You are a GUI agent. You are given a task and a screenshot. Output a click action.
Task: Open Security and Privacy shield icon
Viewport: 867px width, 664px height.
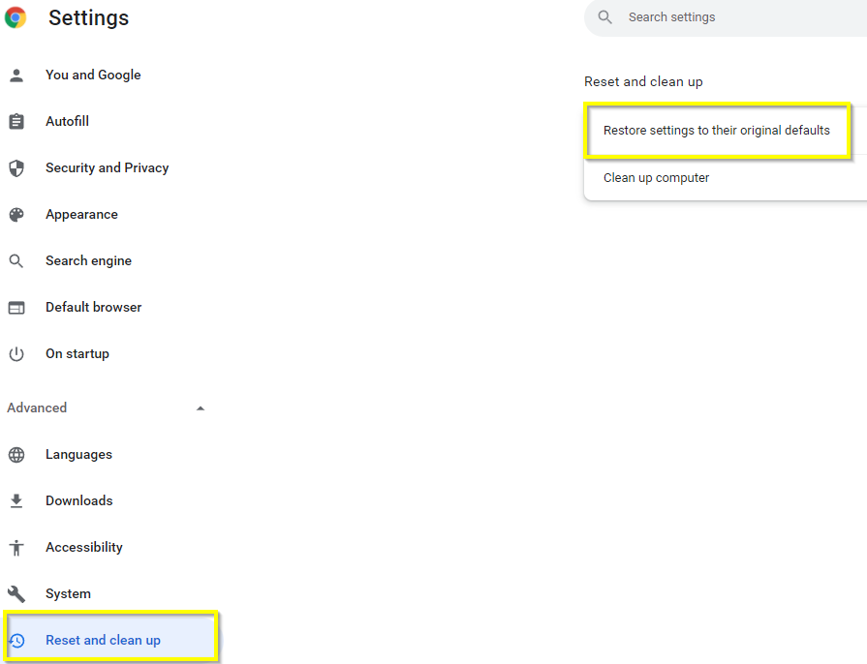pyautogui.click(x=16, y=167)
